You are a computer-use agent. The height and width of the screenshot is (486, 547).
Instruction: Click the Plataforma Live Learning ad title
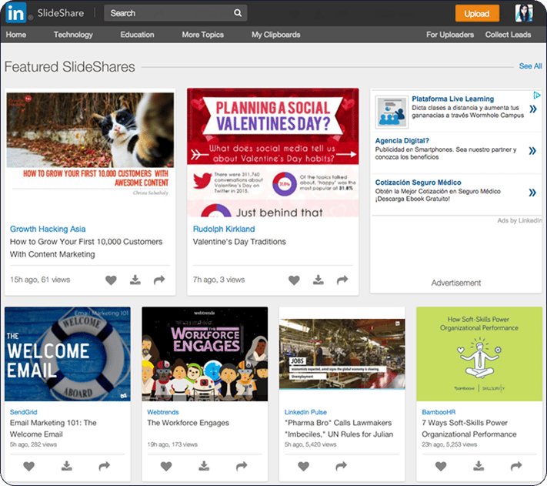coord(452,99)
